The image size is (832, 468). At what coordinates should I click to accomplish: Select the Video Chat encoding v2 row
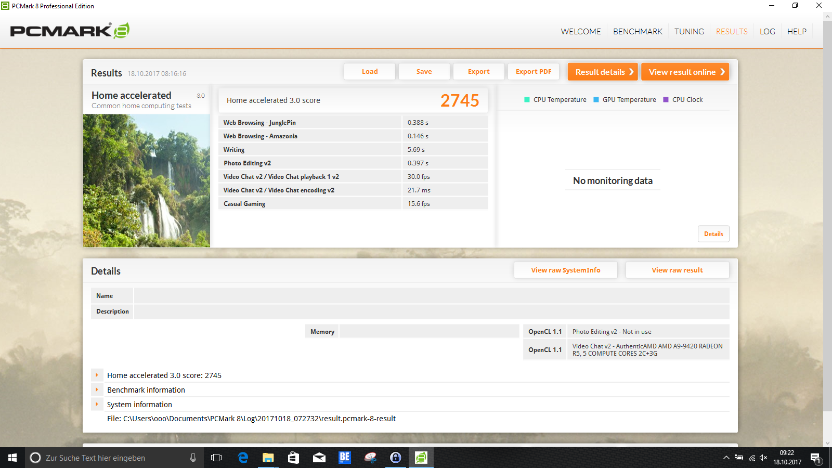(354, 190)
